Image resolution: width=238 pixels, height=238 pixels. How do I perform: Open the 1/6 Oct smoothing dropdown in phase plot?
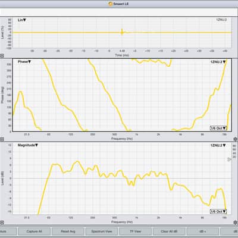[x=218, y=128]
